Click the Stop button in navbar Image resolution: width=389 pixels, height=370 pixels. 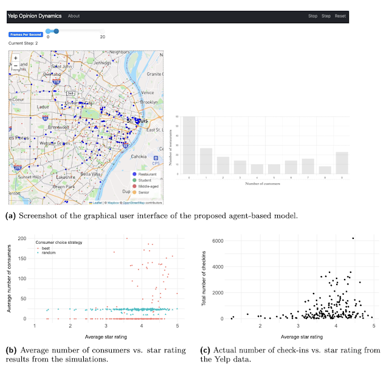312,16
